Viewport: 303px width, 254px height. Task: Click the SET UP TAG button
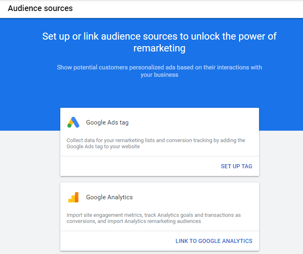coord(237,166)
